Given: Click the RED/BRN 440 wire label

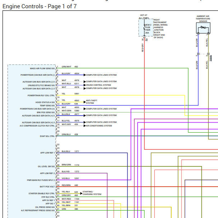Looking at the screenshot, I should [x=70, y=185].
